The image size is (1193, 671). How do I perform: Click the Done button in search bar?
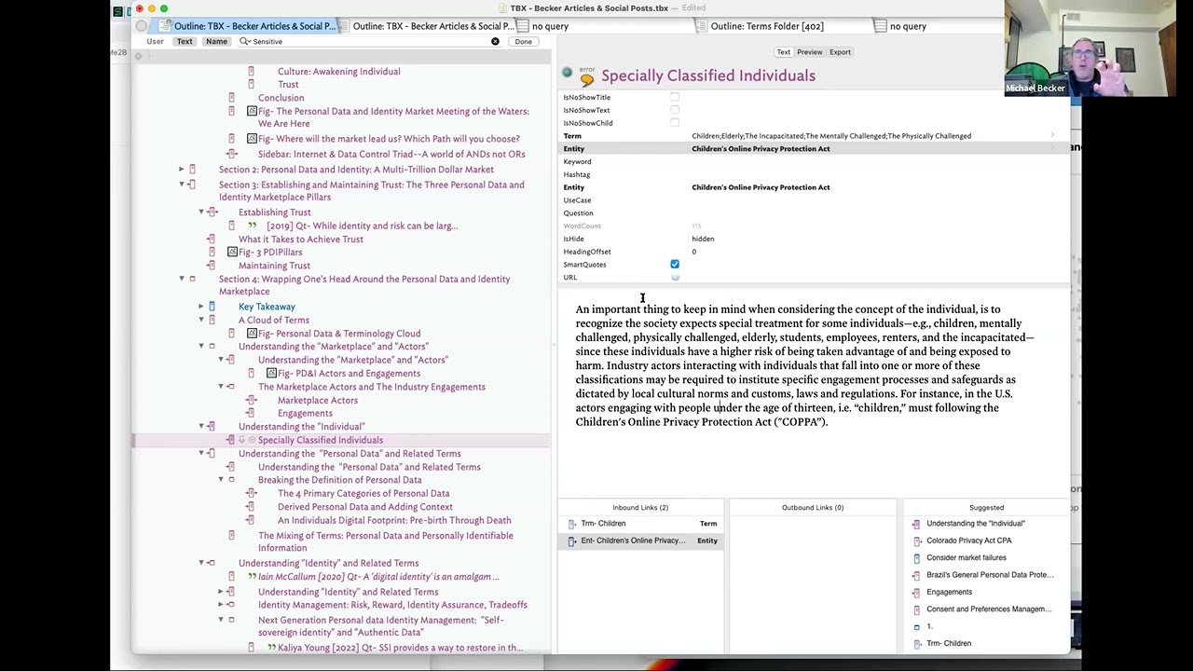click(x=523, y=42)
